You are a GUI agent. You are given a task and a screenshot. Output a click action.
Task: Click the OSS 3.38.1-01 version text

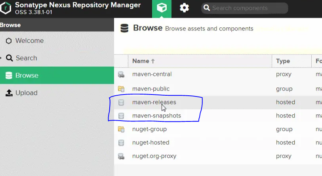click(34, 12)
